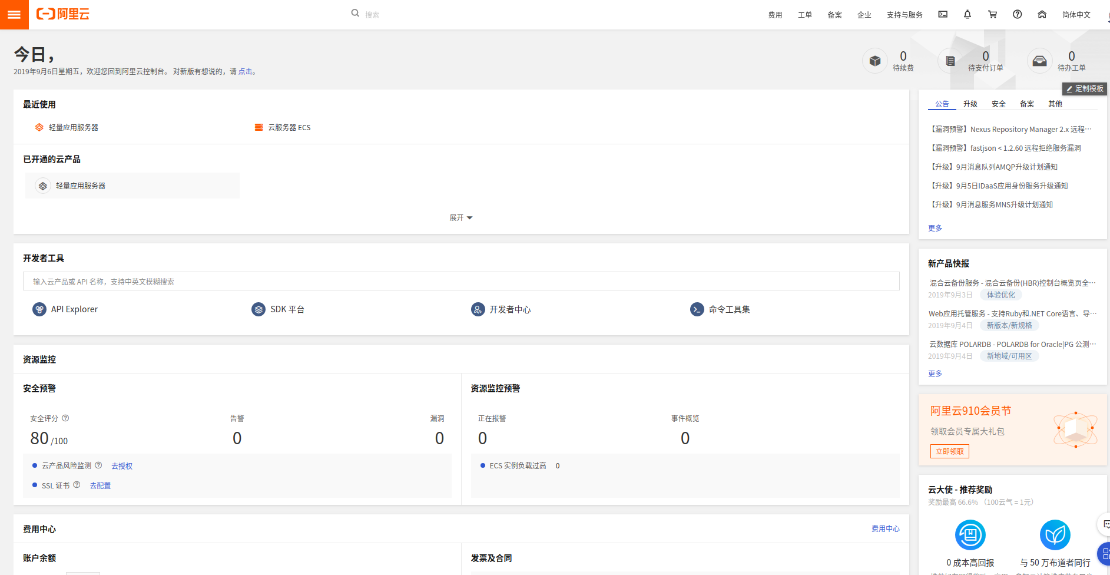Viewport: 1110px width, 575px height.
Task: Click the 立即领取 button
Action: click(x=950, y=451)
